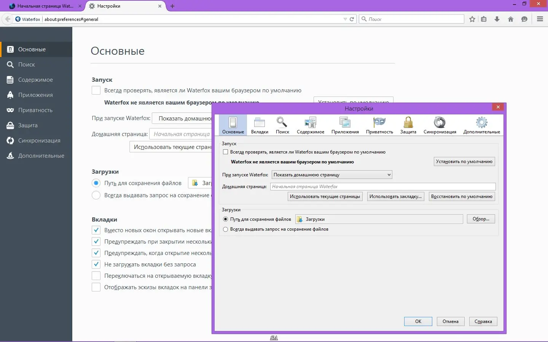Open При запуске Waterfox dropdown in the dialog
548x342 pixels.
[x=332, y=175]
